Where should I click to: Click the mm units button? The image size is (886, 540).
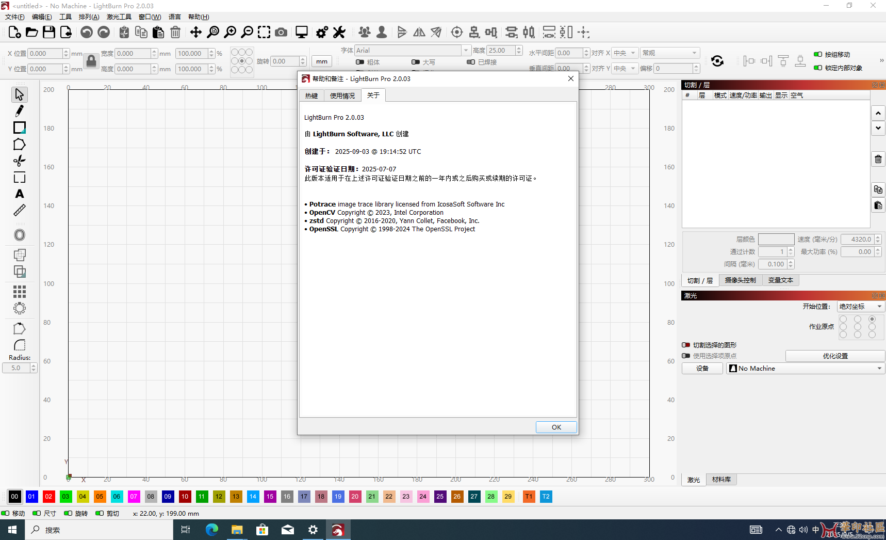(322, 61)
